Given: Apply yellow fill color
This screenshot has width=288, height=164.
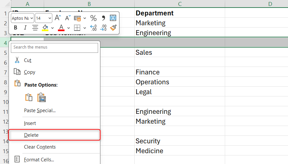Looking at the screenshot, I should pyautogui.click(x=45, y=28).
